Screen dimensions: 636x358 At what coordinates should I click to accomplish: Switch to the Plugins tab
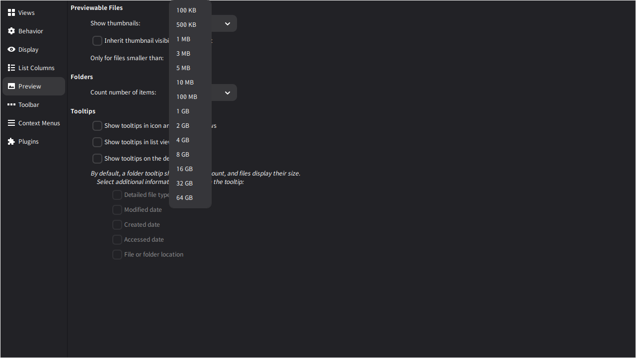click(x=34, y=141)
